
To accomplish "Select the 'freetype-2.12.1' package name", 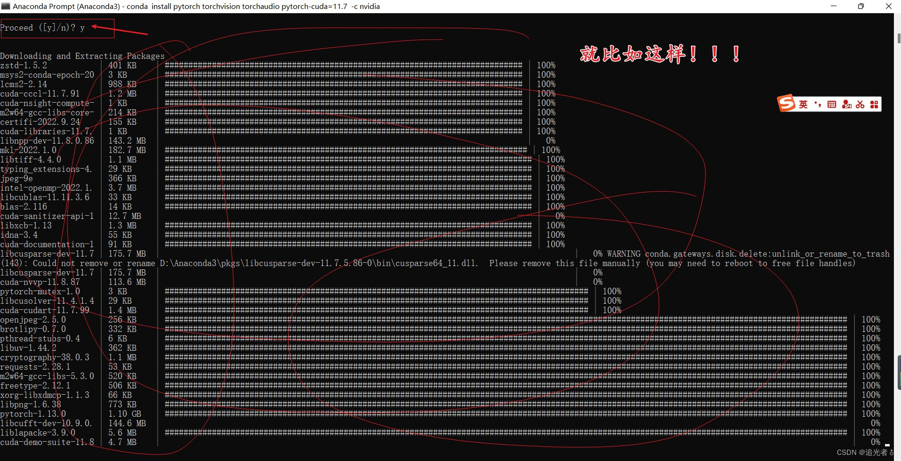I will [x=35, y=386].
